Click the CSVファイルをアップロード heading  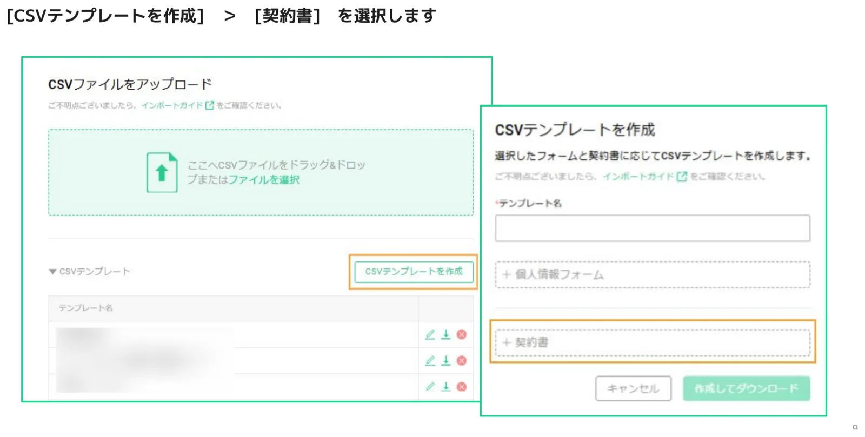coord(130,84)
